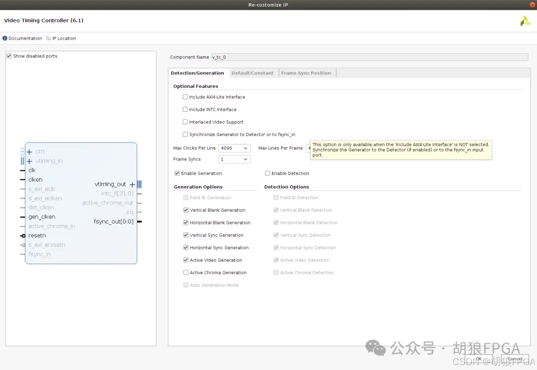The width and height of the screenshot is (537, 370).
Task: Click the IP Location link
Action: coord(64,38)
